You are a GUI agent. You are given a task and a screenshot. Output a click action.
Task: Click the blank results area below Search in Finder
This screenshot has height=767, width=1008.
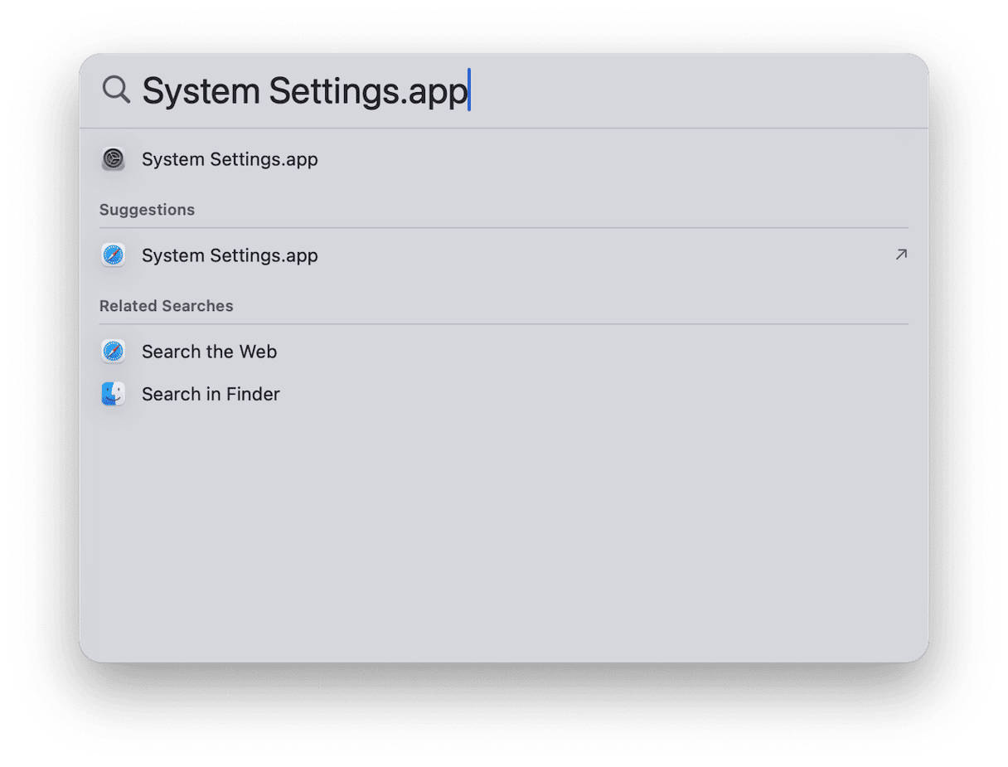point(504,531)
